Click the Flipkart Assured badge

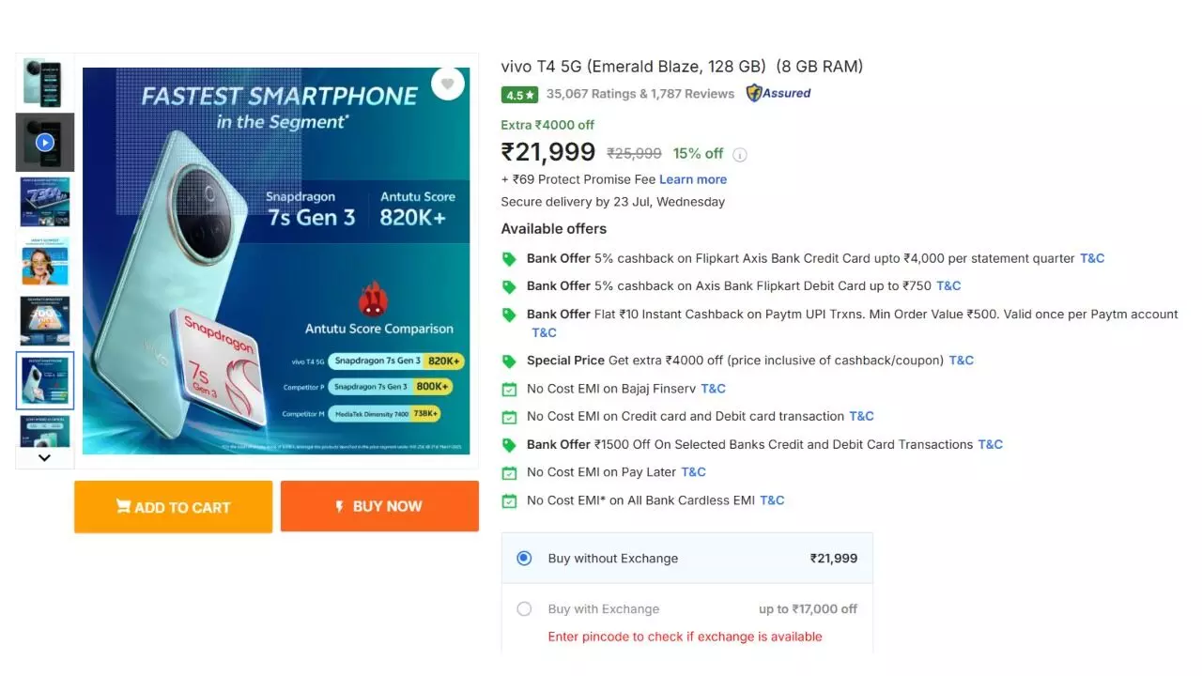click(778, 93)
